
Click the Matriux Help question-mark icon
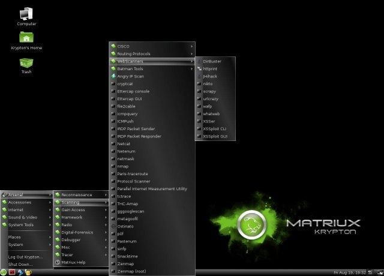[x=58, y=262]
